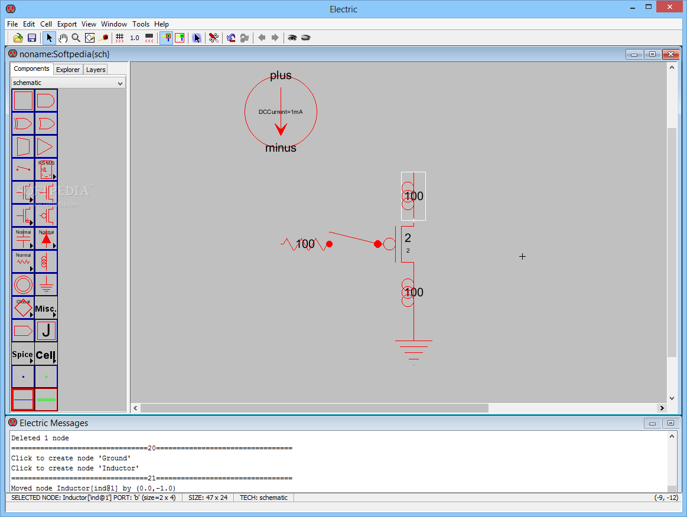The height and width of the screenshot is (517, 687).
Task: Open the Cell instance menu
Action: point(46,354)
